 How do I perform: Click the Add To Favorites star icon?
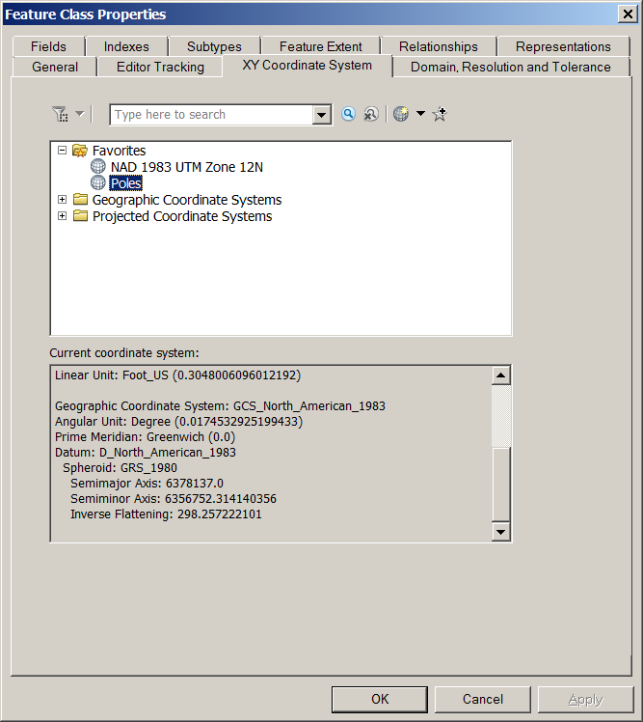(440, 114)
